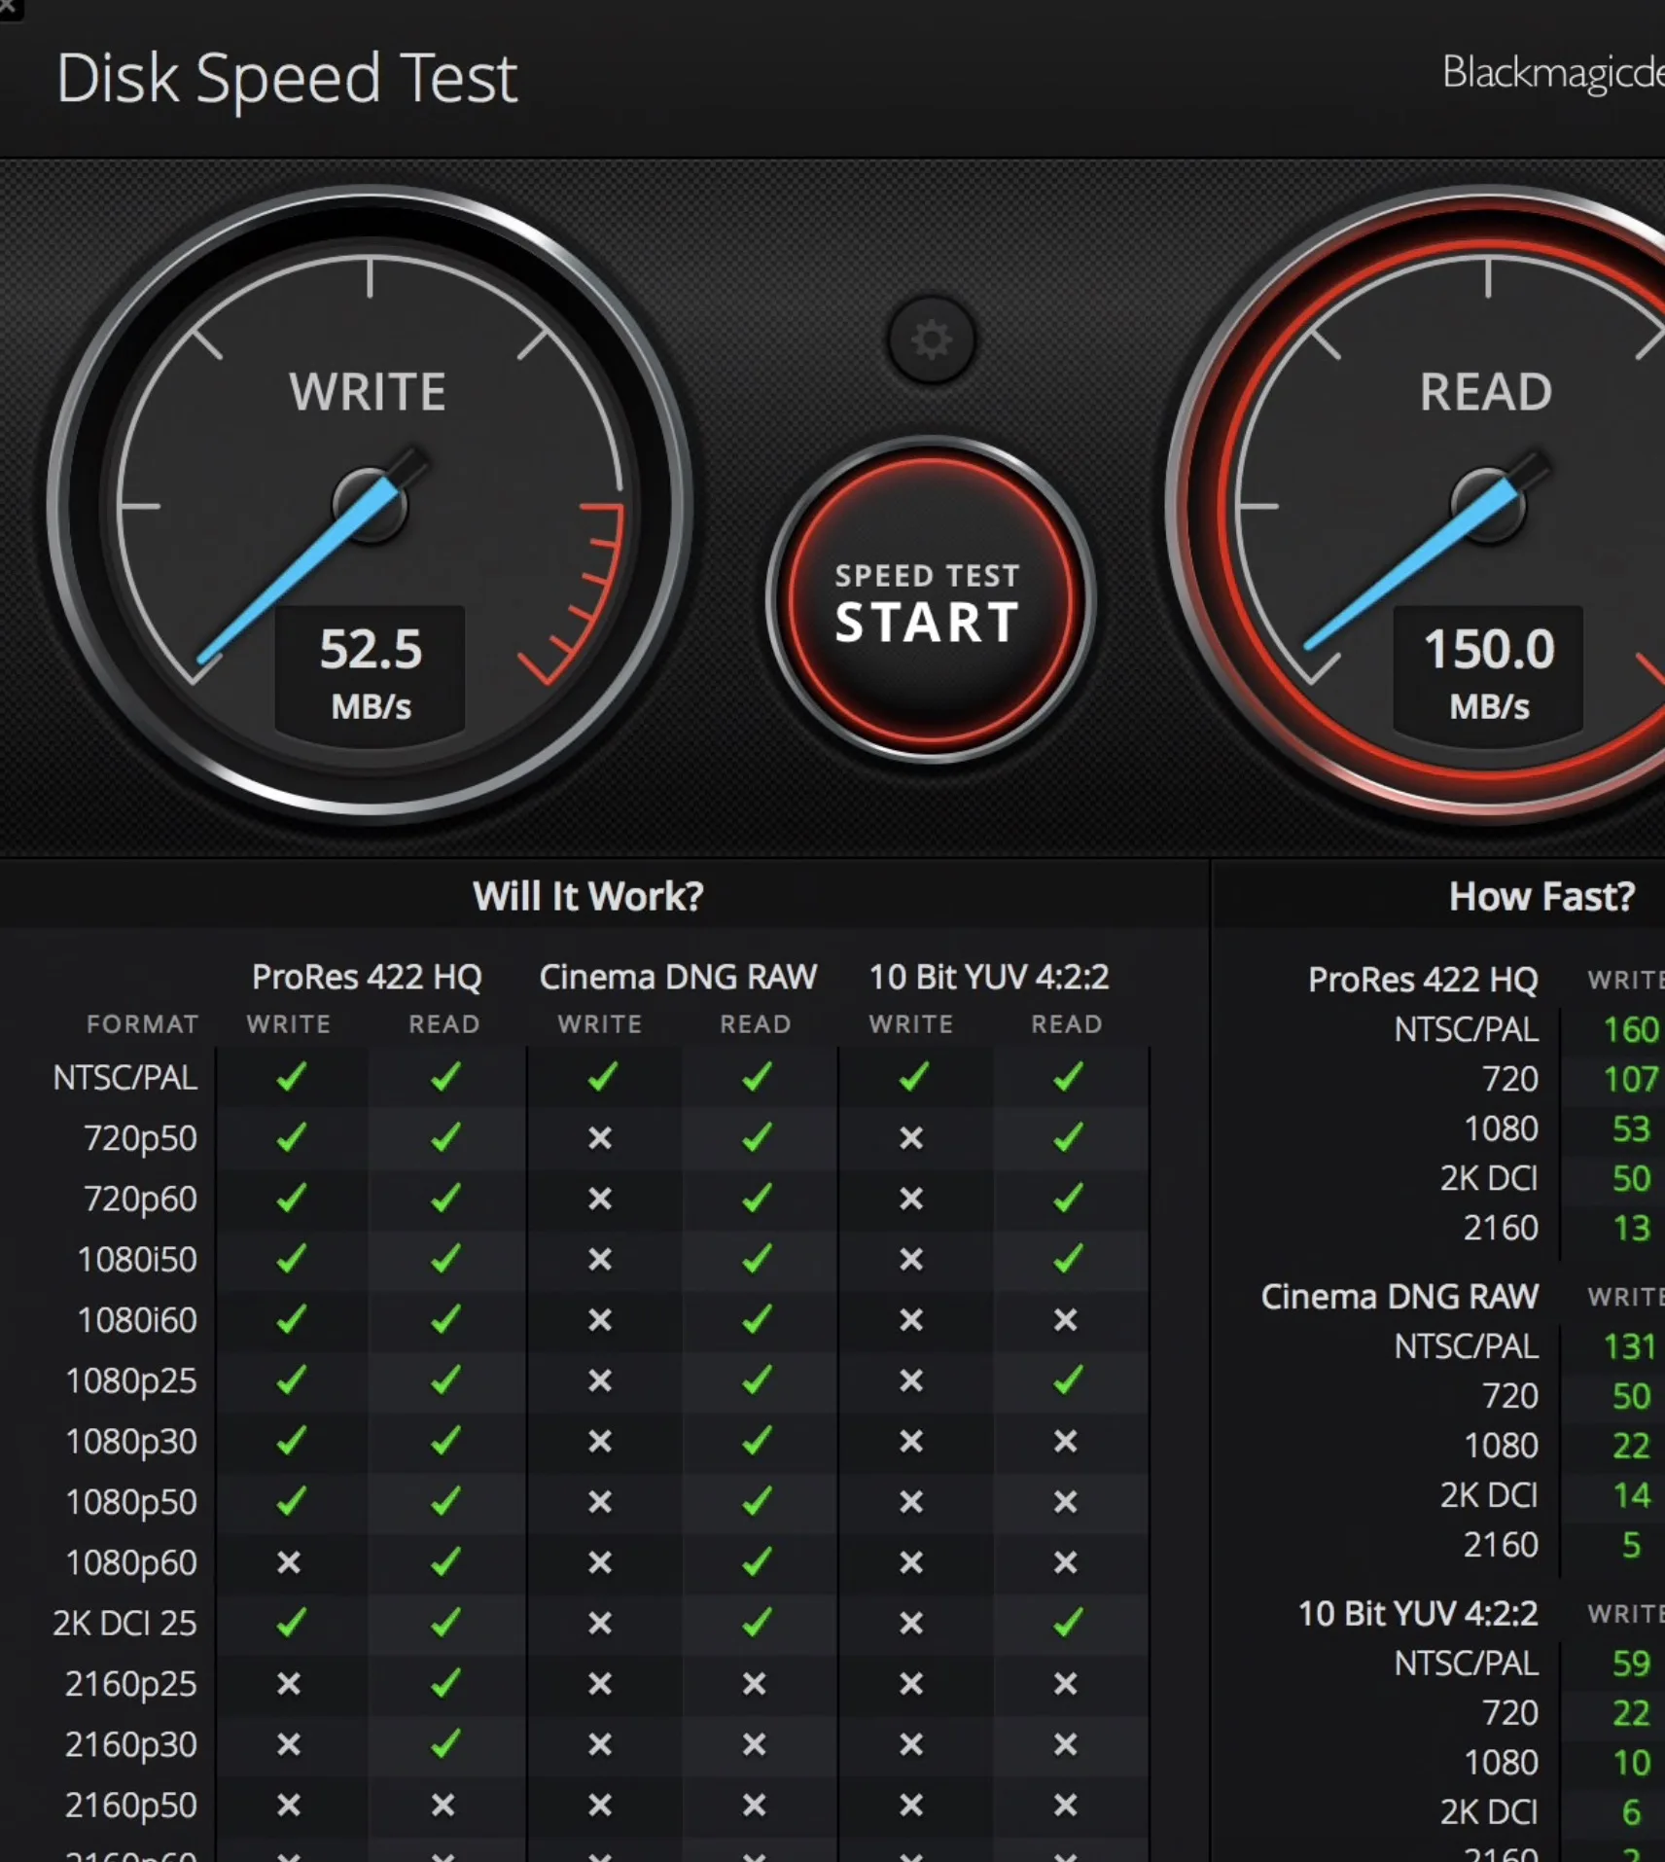1665x1862 pixels.
Task: Click 10 Bit YUV NTSC/PAL value 59
Action: (1631, 1664)
